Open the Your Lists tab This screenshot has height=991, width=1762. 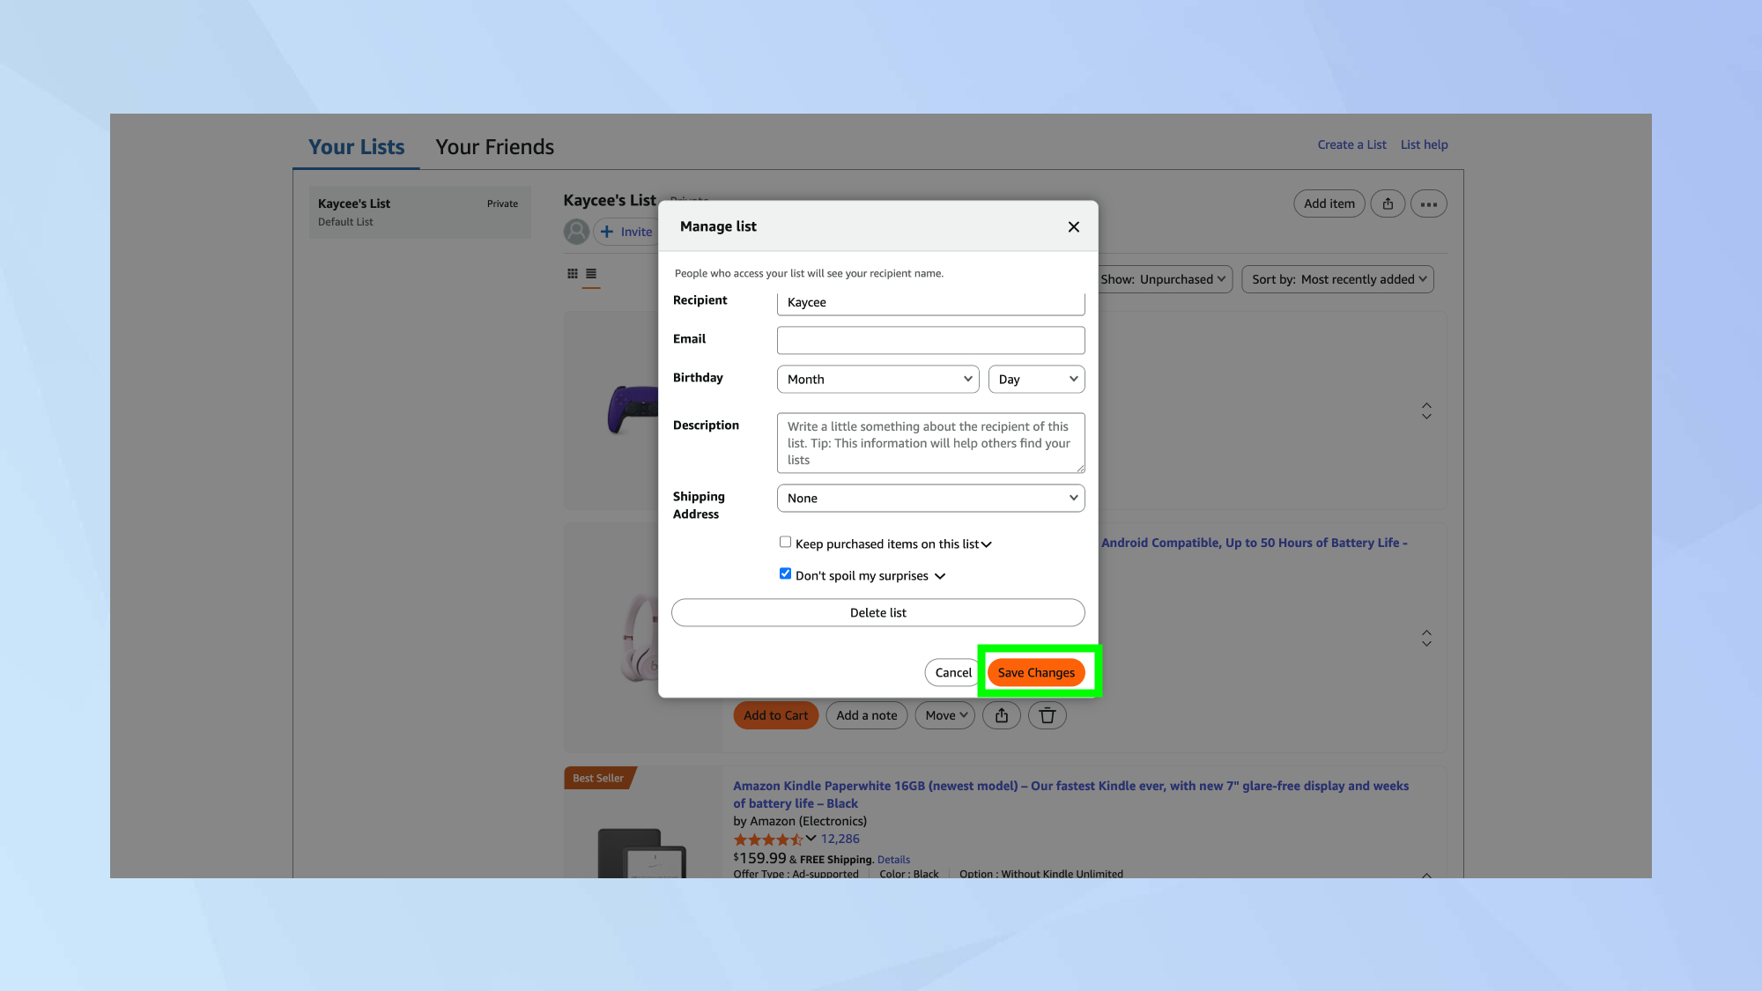point(356,147)
